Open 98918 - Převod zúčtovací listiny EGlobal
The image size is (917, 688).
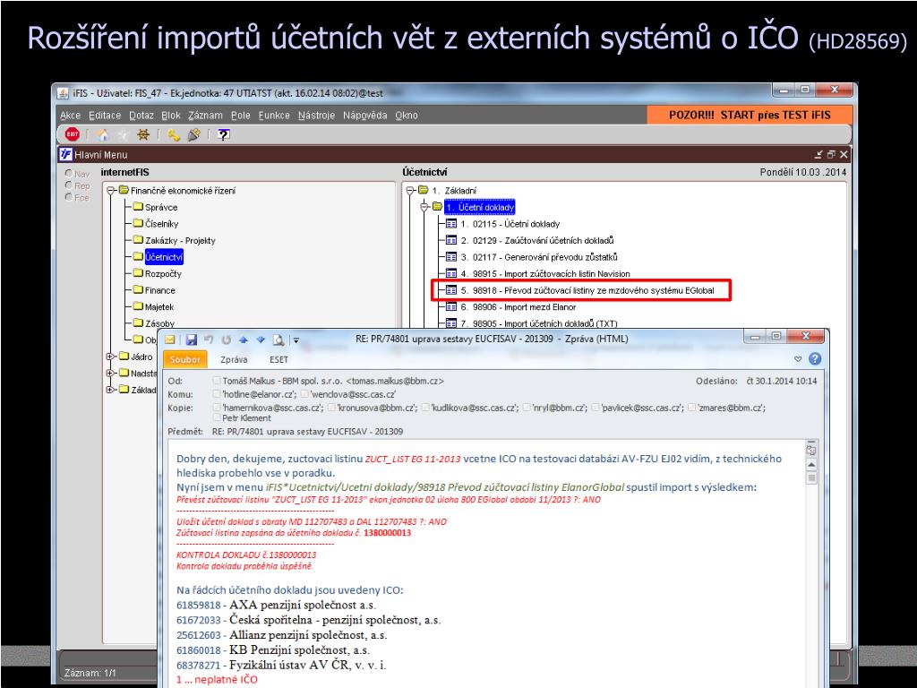pos(587,290)
